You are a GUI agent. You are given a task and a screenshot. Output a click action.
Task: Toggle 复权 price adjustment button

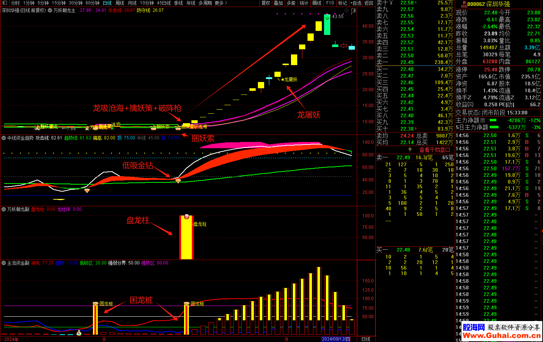point(266,3)
